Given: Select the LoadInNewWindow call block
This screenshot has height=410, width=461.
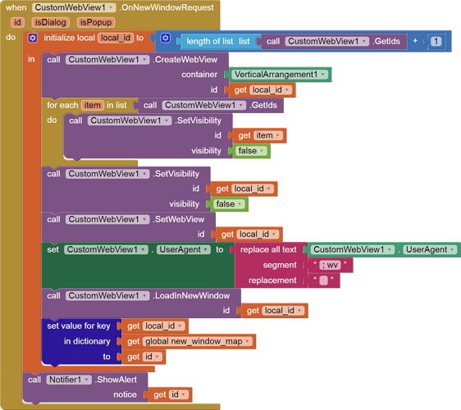Looking at the screenshot, I should point(141,303).
